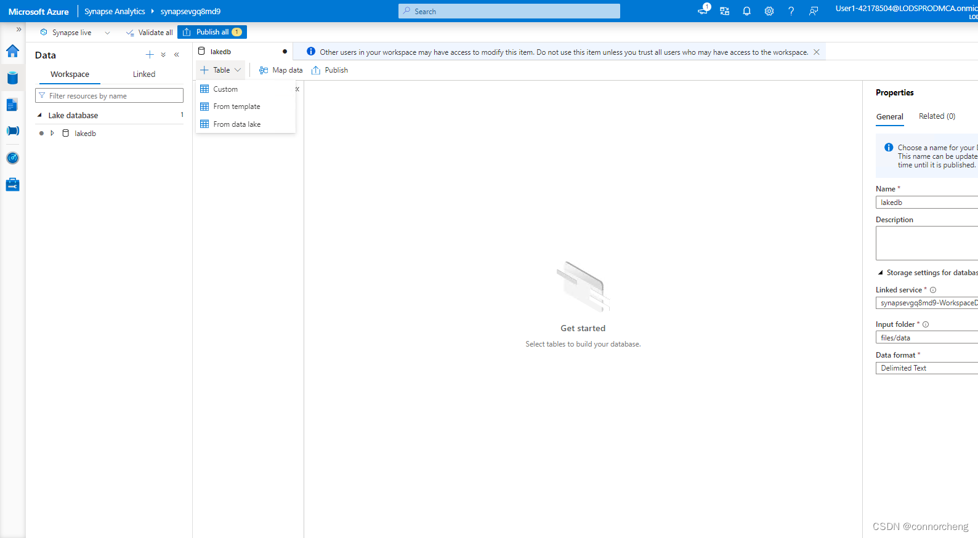Open the feedback icon

pos(814,11)
